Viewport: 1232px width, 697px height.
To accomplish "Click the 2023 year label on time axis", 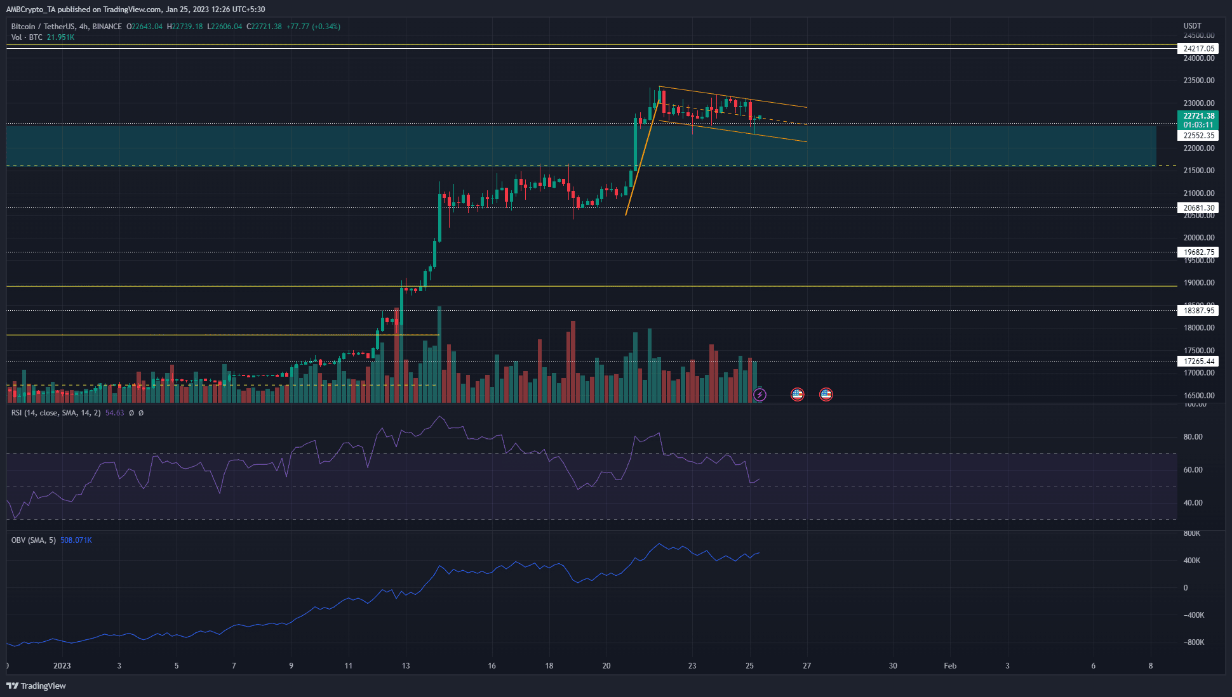I will click(x=62, y=666).
